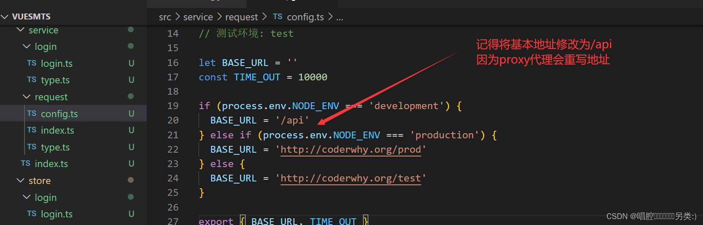Collapse the request folder chevron

pyautogui.click(x=27, y=97)
